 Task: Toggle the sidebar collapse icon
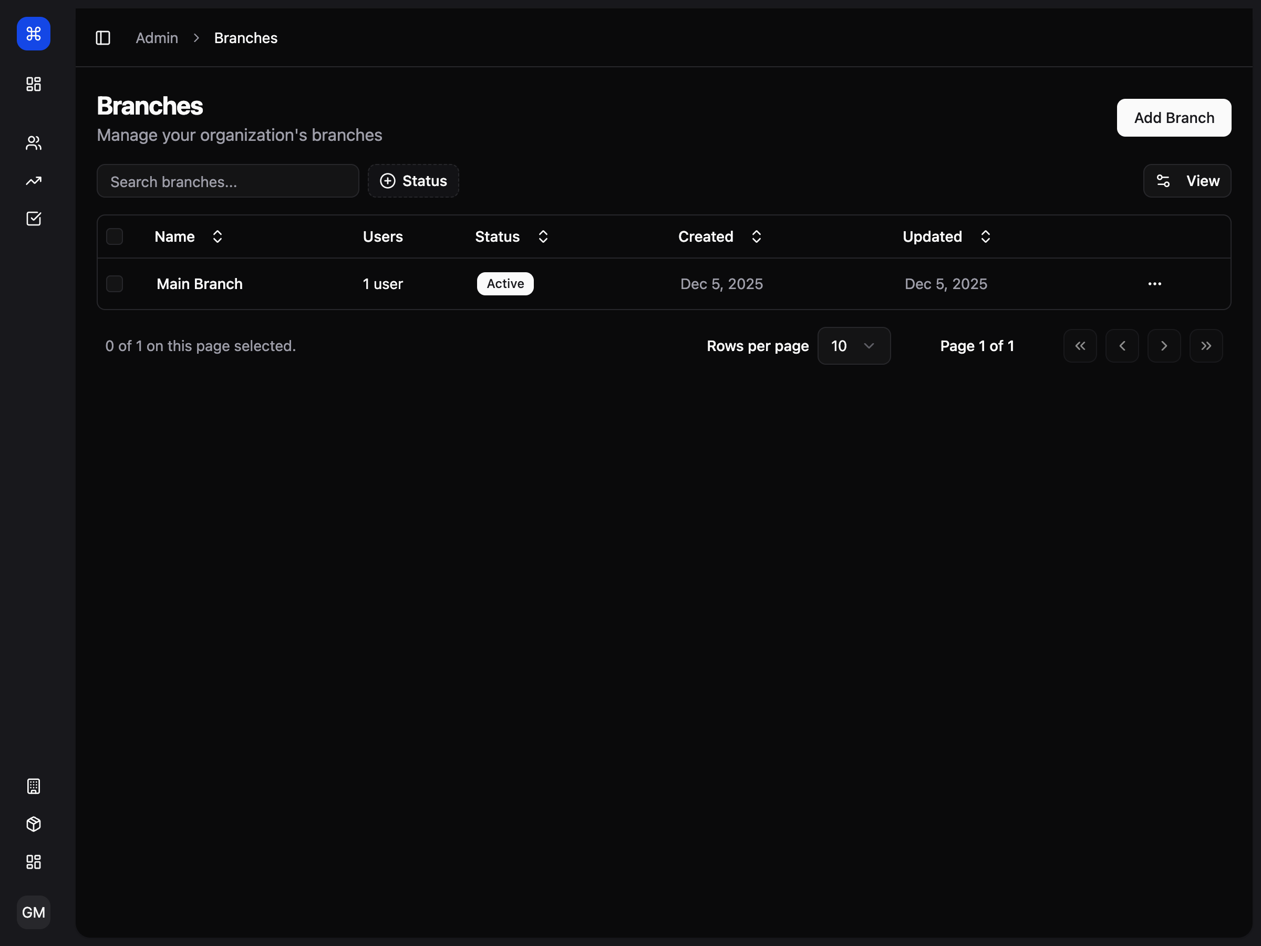click(x=103, y=38)
